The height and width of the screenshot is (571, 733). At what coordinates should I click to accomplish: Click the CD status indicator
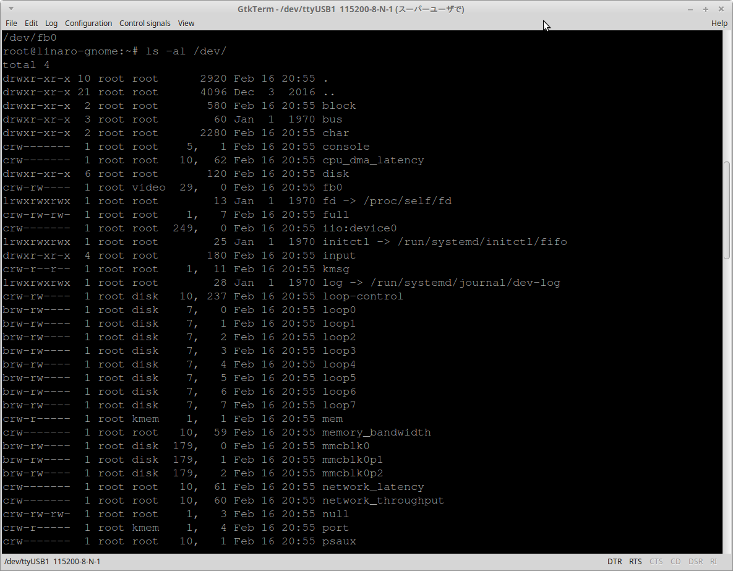[675, 561]
